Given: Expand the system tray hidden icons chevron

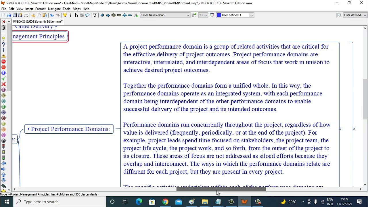Looking at the screenshot, I should 302,202.
